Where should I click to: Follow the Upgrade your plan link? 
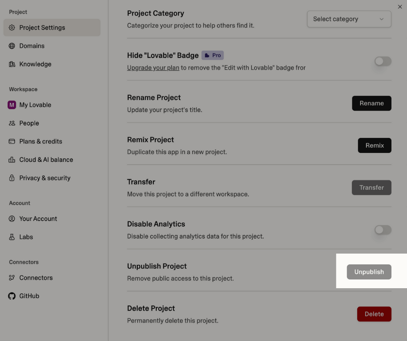(x=153, y=68)
